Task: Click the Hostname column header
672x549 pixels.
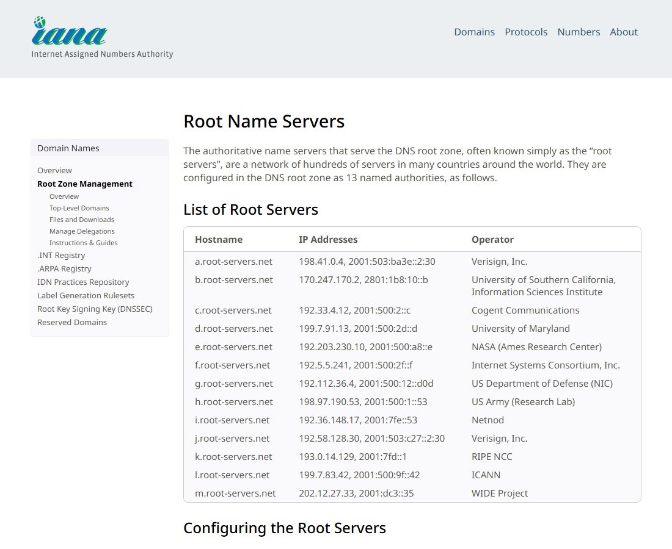Action: pyautogui.click(x=219, y=240)
